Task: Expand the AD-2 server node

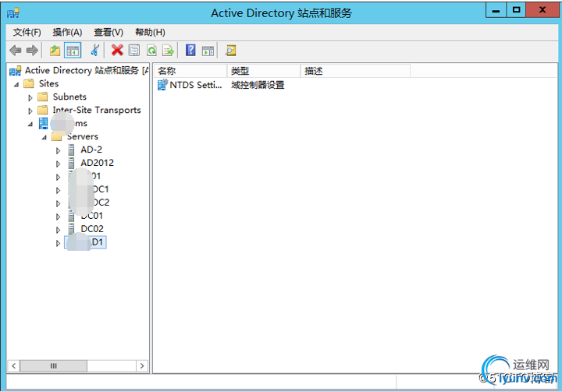Action: (x=58, y=150)
